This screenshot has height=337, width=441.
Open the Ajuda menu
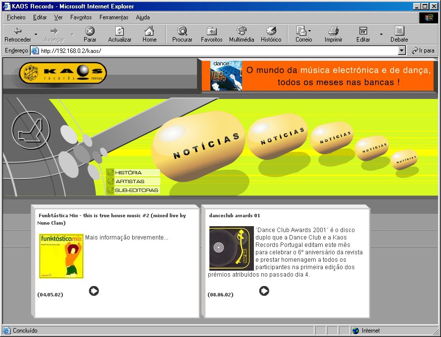[143, 17]
